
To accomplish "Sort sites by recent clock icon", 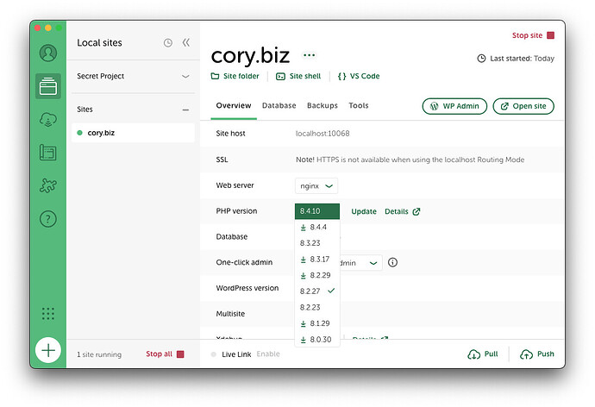I will (x=168, y=43).
